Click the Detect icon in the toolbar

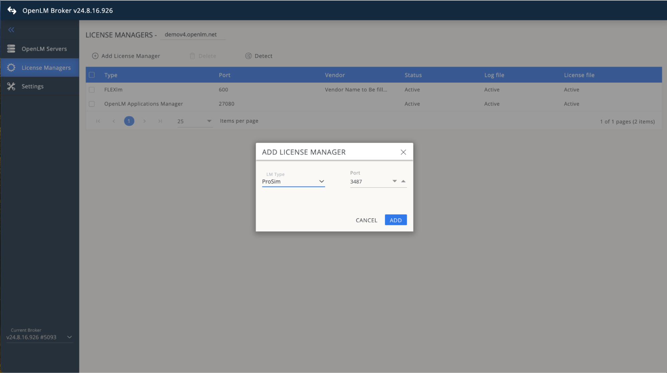point(248,56)
